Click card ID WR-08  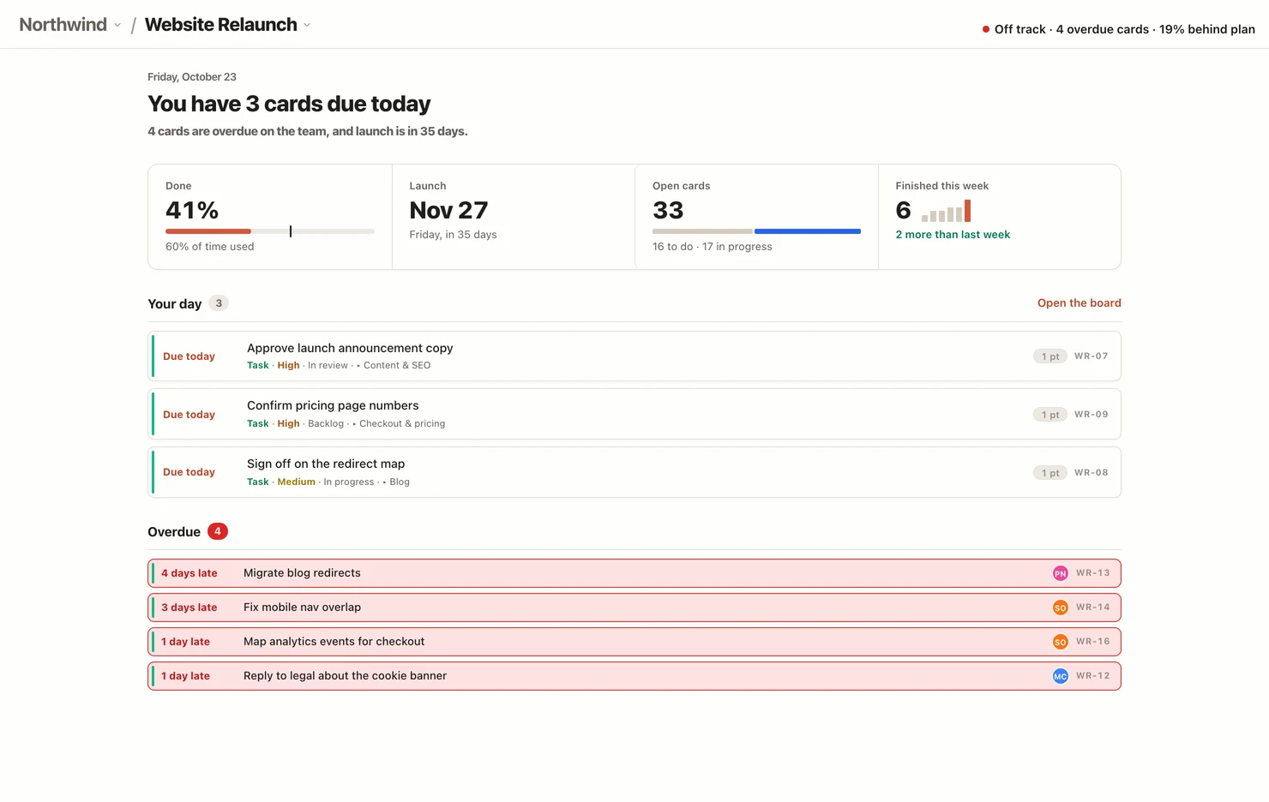[x=1091, y=473]
